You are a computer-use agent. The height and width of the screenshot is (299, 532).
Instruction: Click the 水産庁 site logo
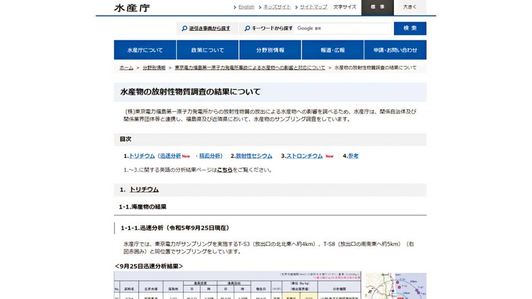click(132, 8)
